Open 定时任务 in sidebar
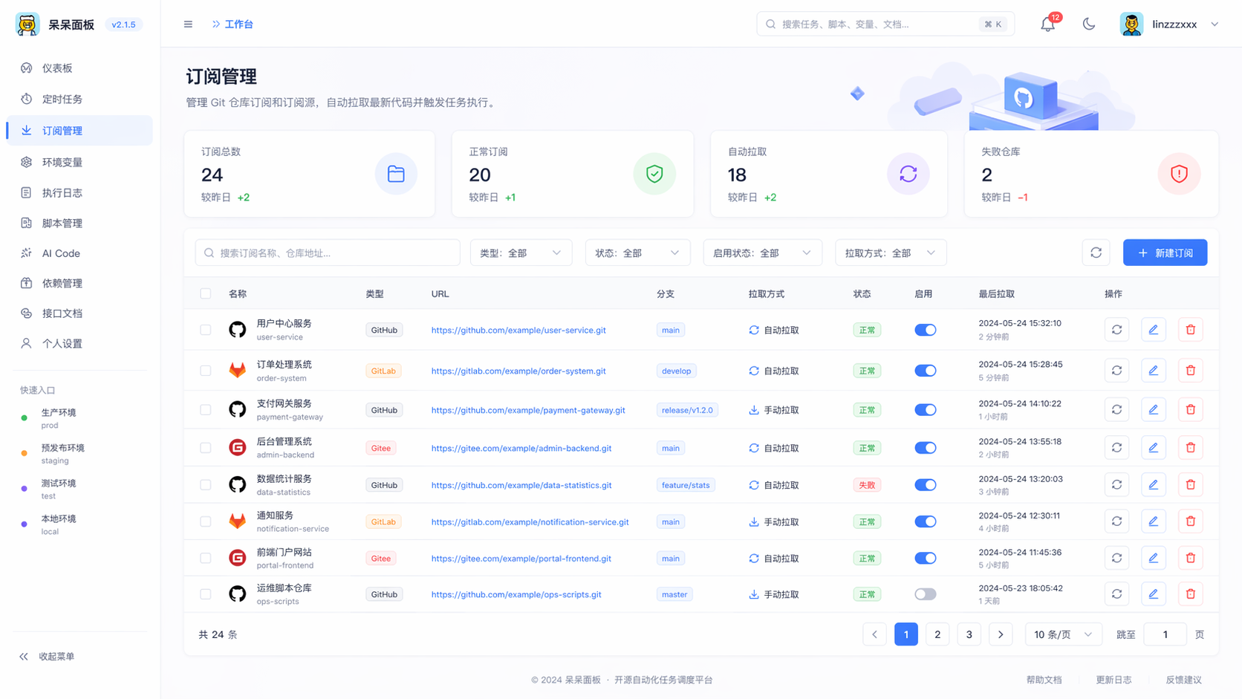Screen dimensions: 1242x699 point(79,99)
